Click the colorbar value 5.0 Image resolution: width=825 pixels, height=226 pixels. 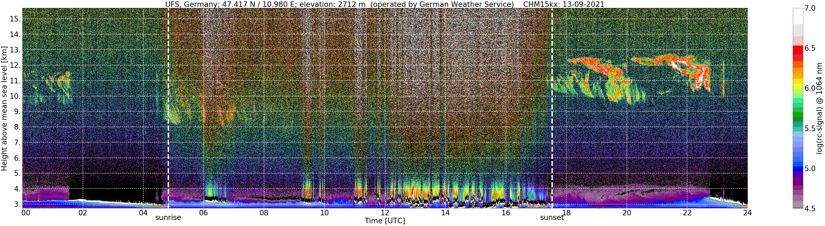pyautogui.click(x=810, y=168)
